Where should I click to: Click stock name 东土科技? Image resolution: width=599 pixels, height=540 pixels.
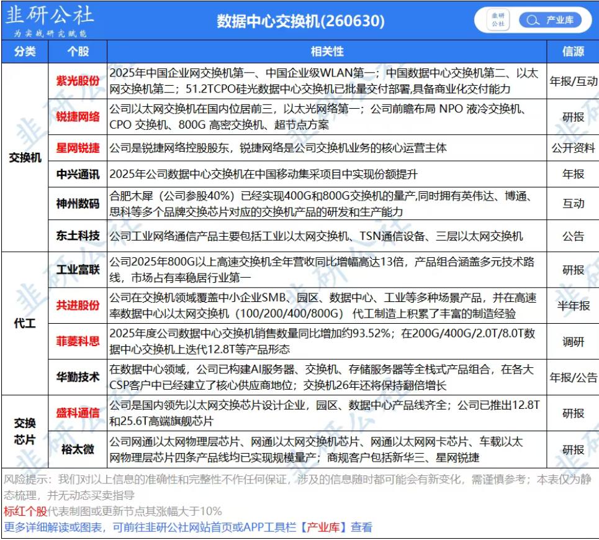(x=78, y=236)
